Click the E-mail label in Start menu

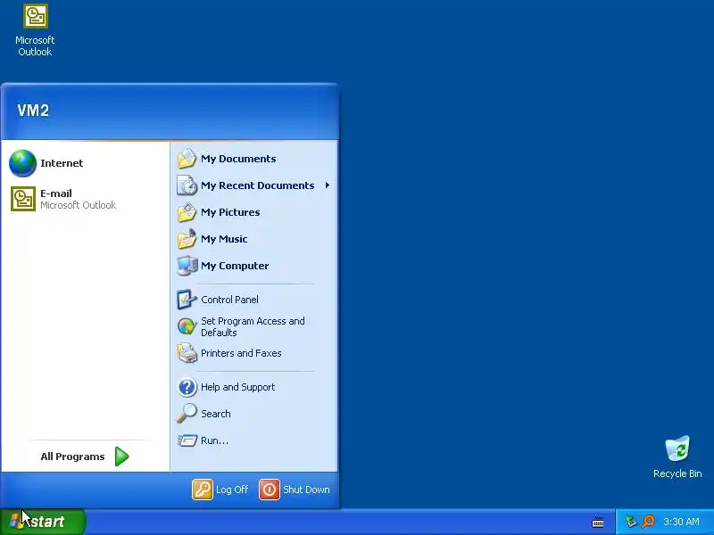tap(56, 193)
